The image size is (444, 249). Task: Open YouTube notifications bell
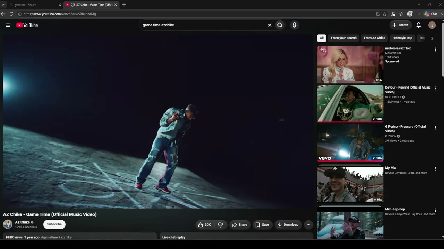(419, 25)
